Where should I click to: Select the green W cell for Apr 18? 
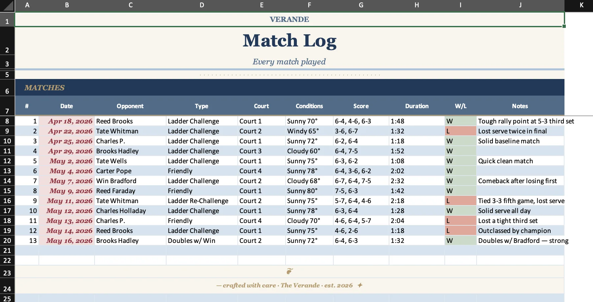[461, 121]
